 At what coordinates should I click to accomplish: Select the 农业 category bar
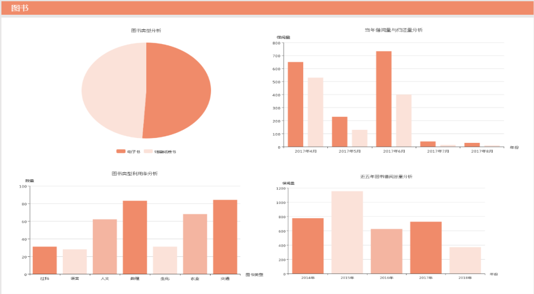(x=195, y=244)
